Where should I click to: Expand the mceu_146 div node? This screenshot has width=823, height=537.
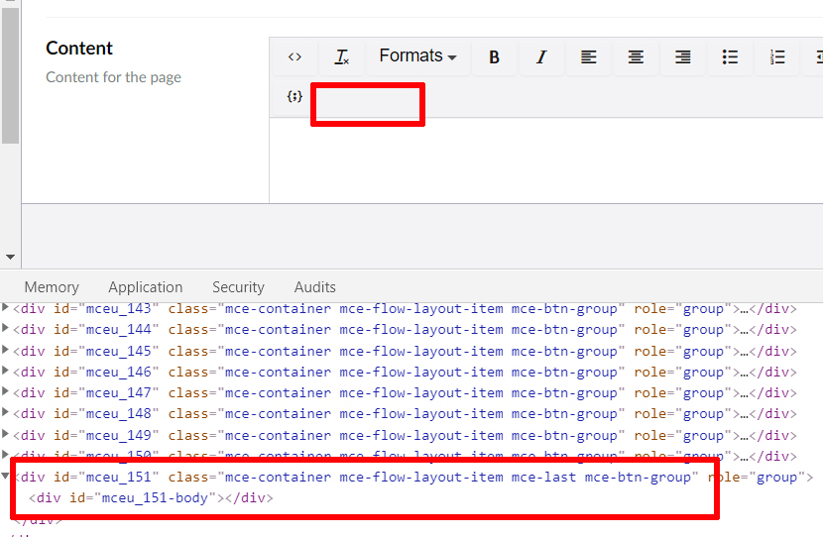(x=5, y=371)
